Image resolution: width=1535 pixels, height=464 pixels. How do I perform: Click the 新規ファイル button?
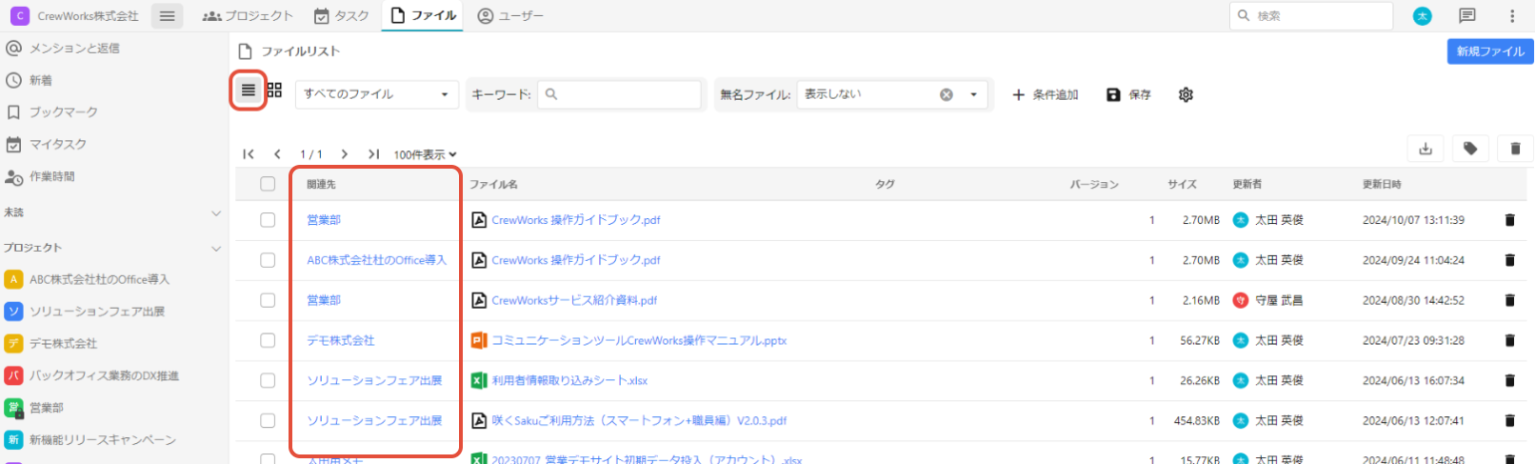point(1490,51)
